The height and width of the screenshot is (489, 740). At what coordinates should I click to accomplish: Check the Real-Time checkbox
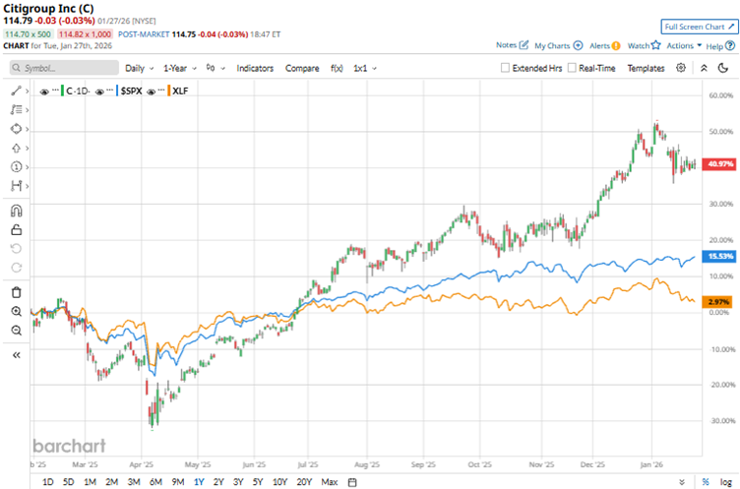pyautogui.click(x=572, y=69)
